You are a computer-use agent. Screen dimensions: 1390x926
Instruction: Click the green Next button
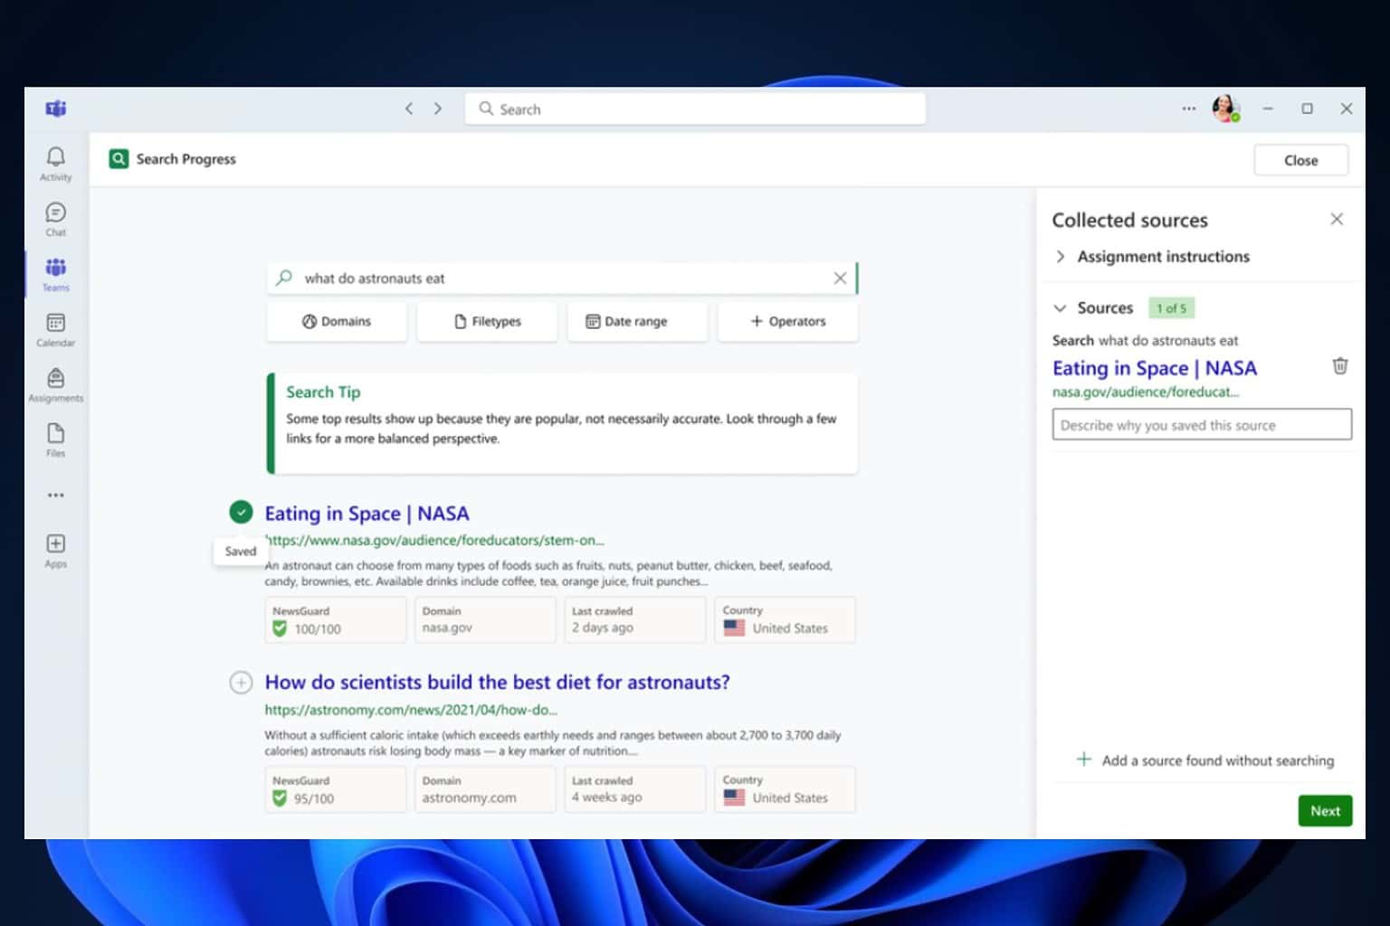coord(1325,811)
